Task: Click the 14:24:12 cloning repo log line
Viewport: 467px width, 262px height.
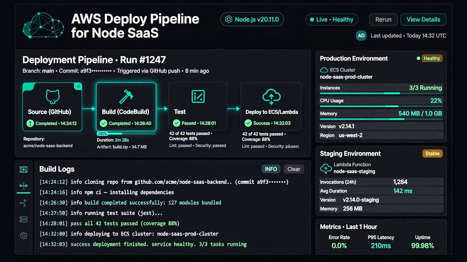Action: pyautogui.click(x=164, y=182)
